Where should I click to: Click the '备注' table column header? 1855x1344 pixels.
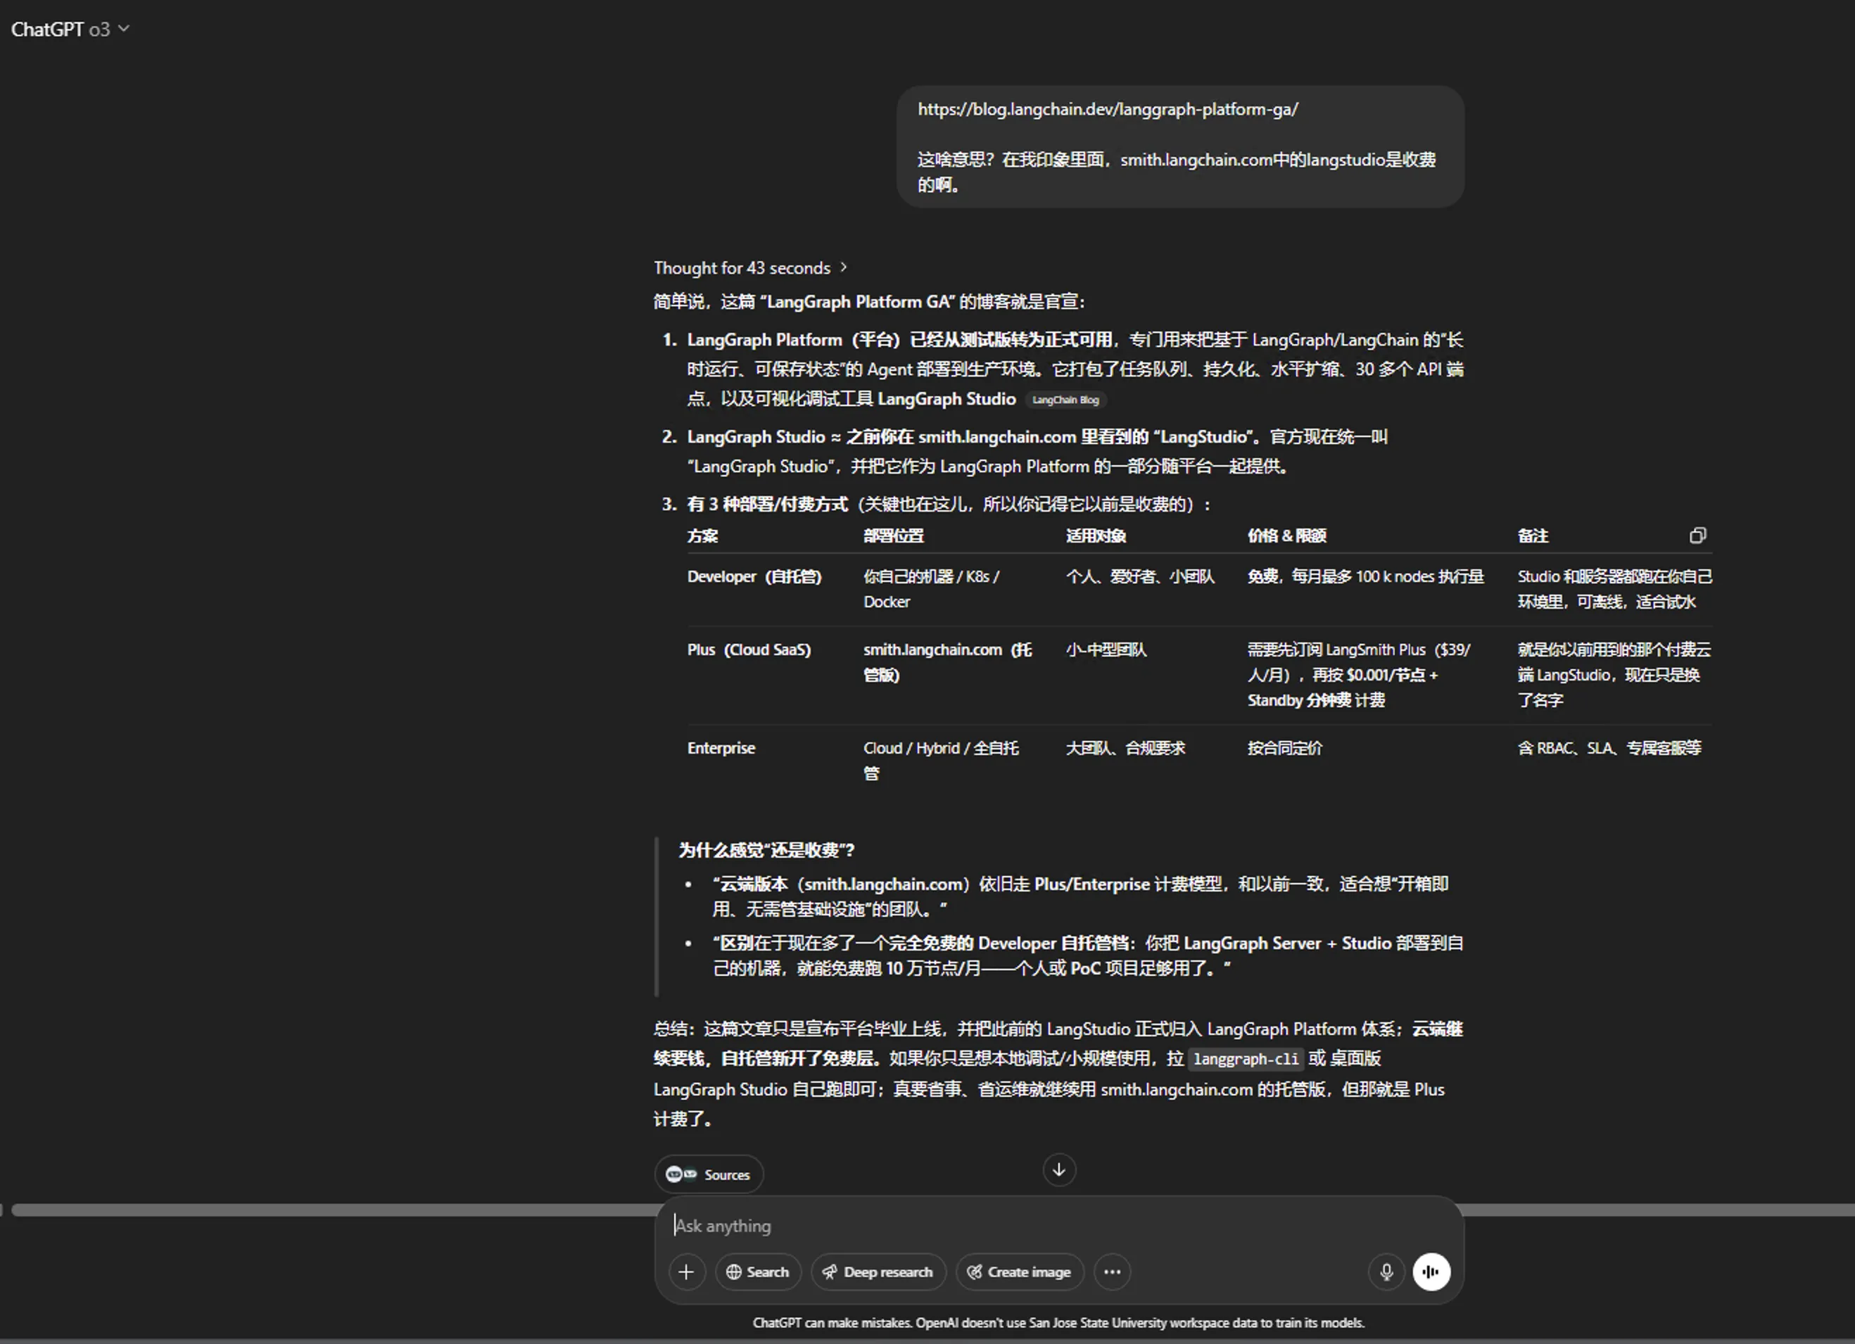(x=1533, y=535)
